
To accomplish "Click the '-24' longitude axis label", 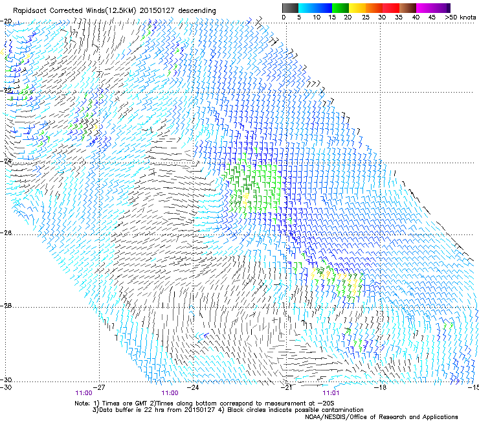I will click(x=193, y=387).
